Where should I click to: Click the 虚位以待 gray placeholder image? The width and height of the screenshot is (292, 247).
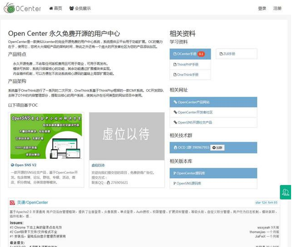127,136
